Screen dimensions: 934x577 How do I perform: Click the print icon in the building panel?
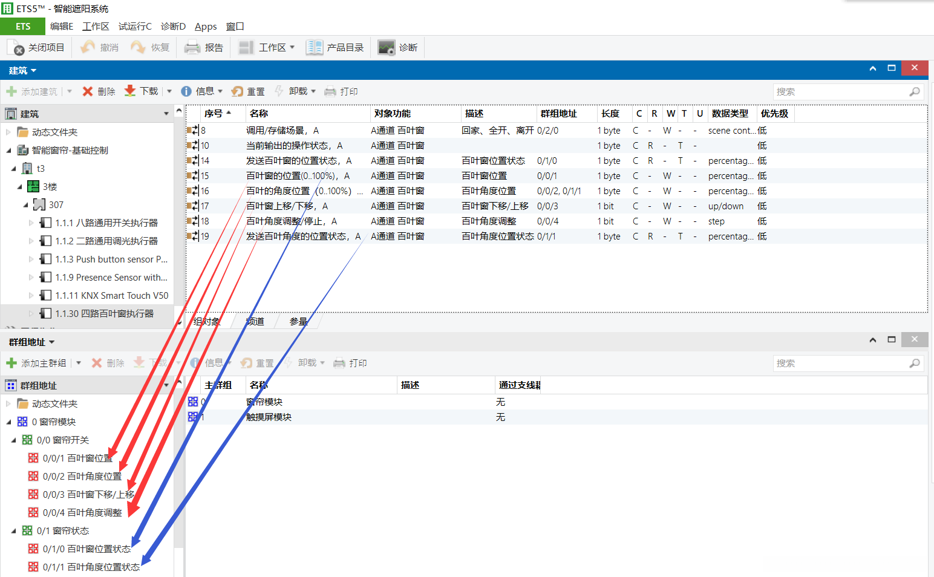click(330, 91)
